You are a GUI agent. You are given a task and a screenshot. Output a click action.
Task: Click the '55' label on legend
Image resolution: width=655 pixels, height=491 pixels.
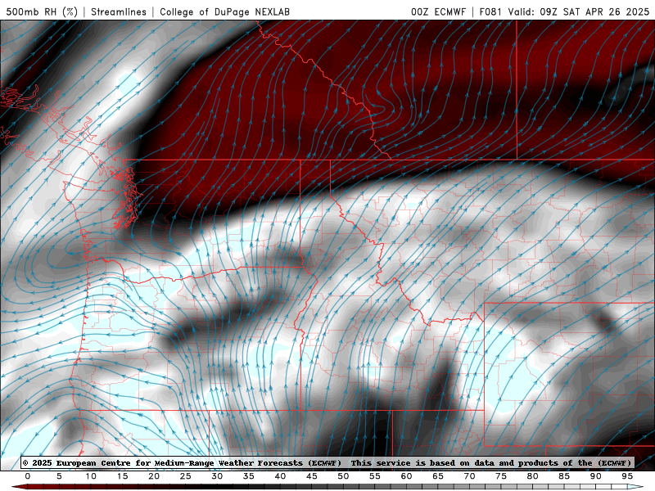pyautogui.click(x=374, y=476)
